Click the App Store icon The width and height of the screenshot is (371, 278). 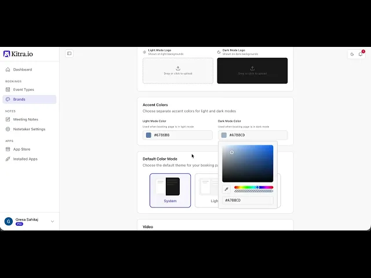(8, 149)
